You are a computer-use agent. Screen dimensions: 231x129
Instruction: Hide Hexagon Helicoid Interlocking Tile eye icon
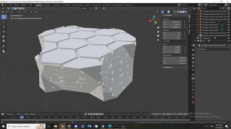click(x=228, y=36)
